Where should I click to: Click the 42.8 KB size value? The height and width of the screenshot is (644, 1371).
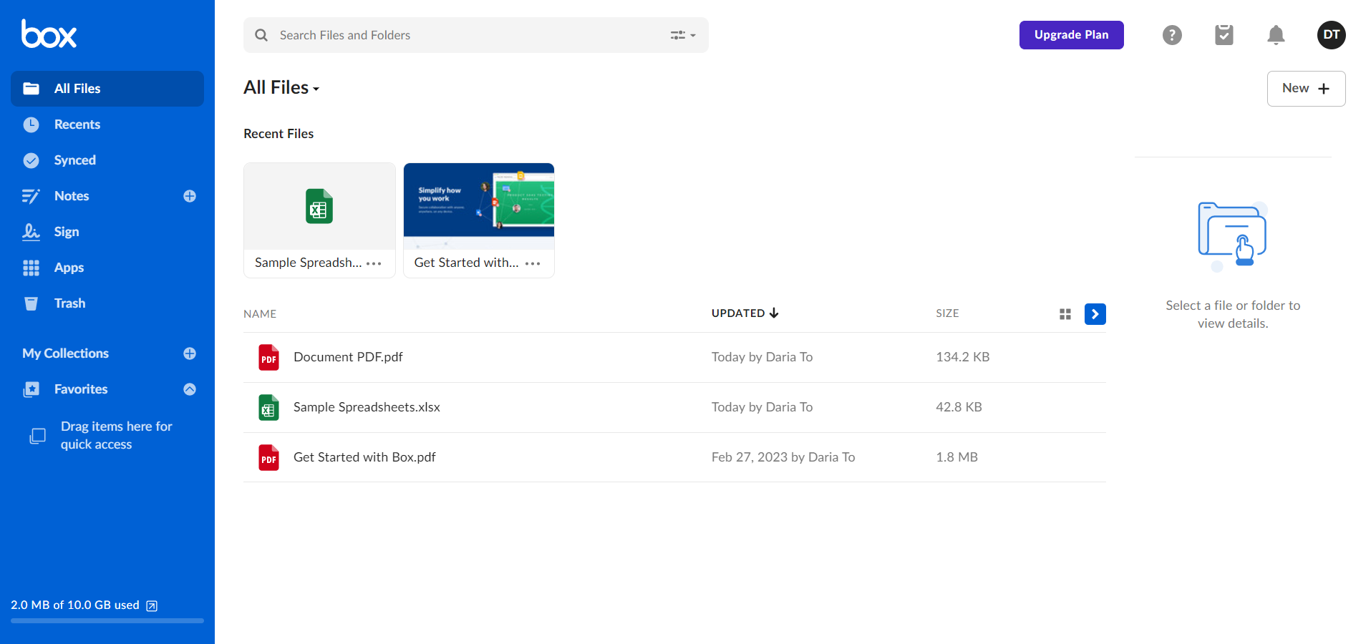959,407
